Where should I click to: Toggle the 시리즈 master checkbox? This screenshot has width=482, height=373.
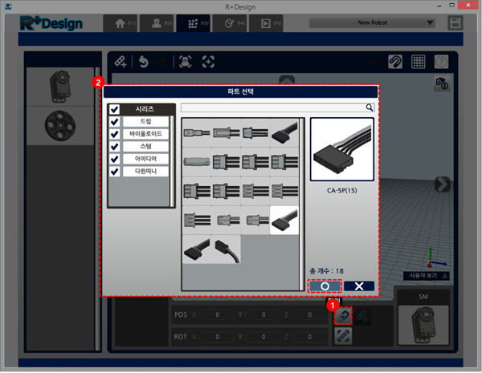click(x=115, y=109)
